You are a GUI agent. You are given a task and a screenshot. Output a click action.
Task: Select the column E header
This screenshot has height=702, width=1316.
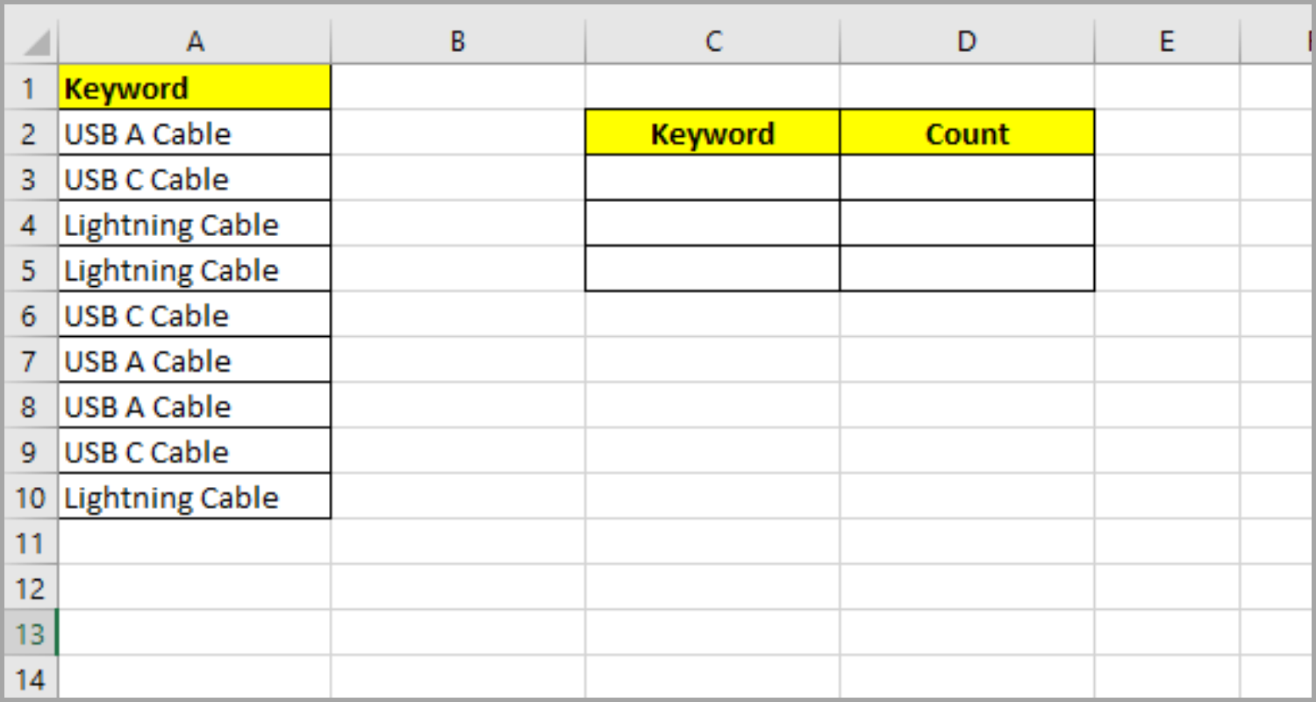coord(1167,40)
